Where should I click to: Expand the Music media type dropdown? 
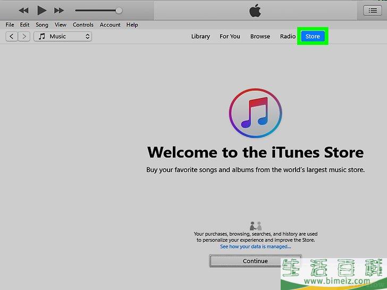click(x=63, y=37)
